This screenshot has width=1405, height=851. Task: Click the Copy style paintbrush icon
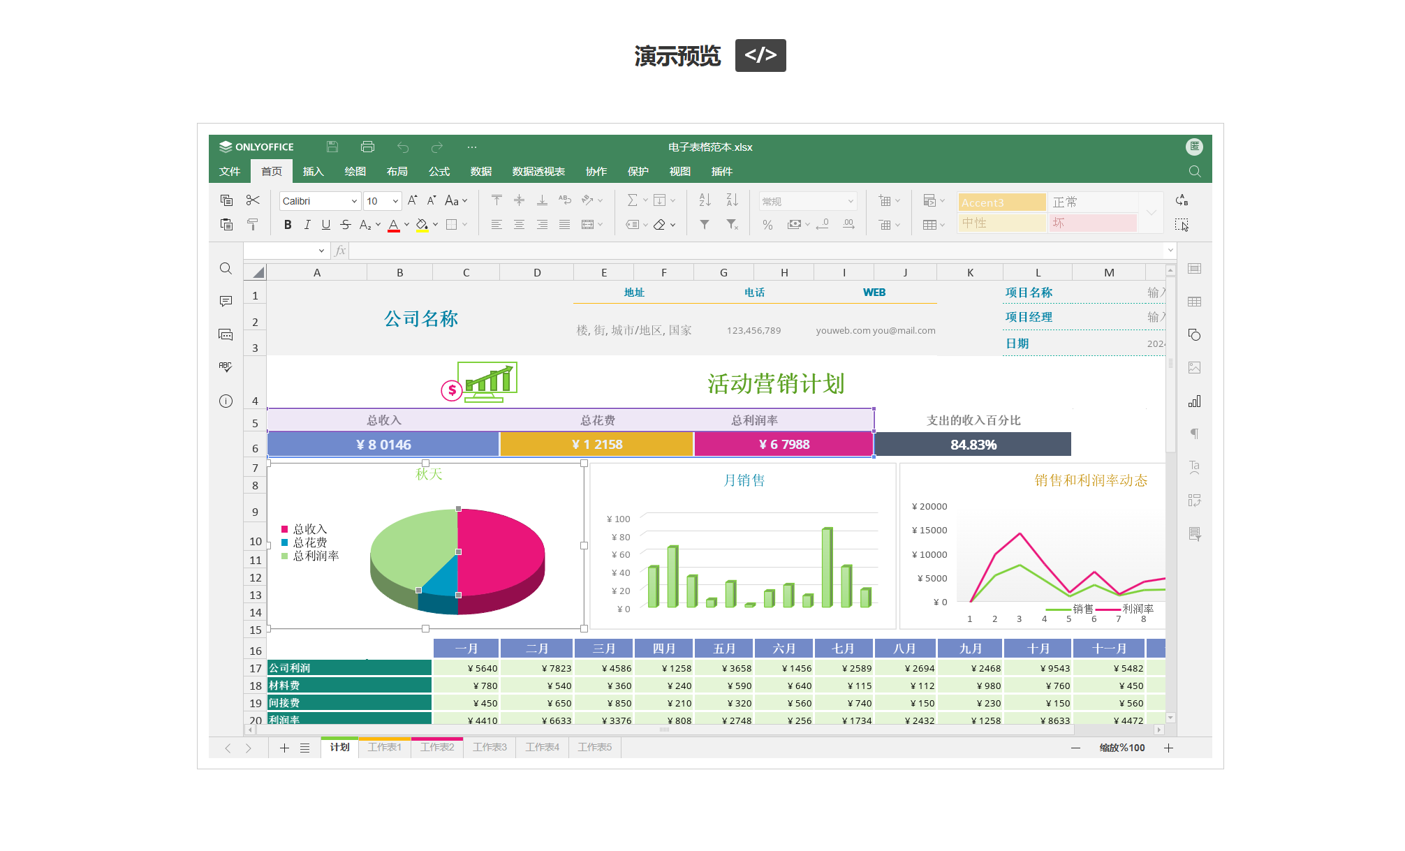pyautogui.click(x=253, y=224)
